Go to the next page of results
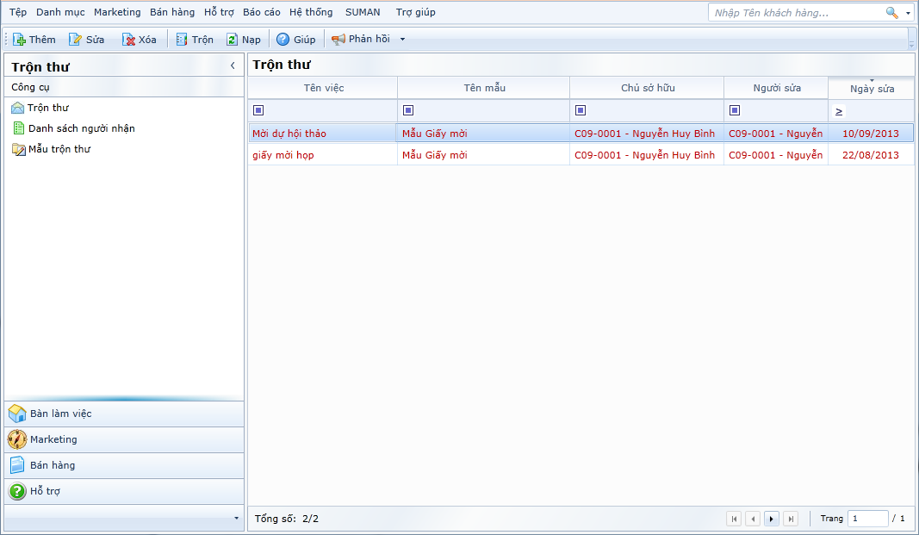Image resolution: width=919 pixels, height=535 pixels. pos(772,519)
